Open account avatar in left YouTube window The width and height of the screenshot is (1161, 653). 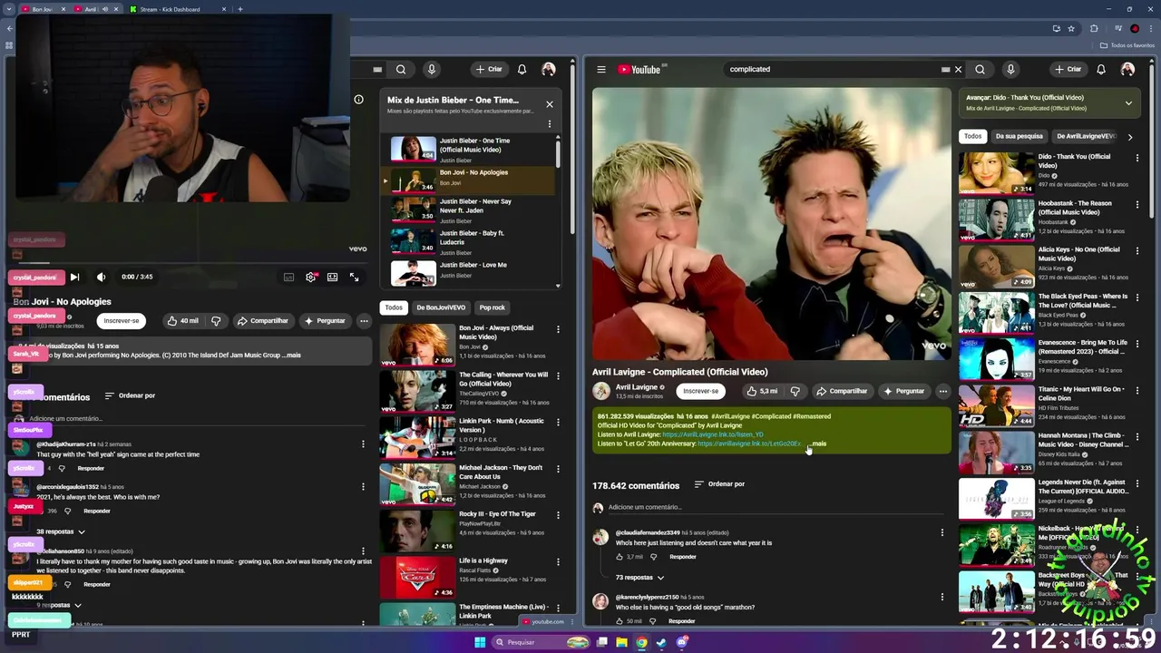549,70
